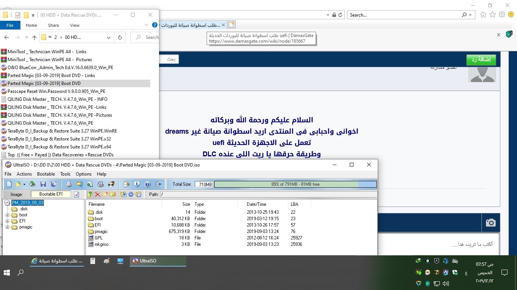Open the File tab in File Explorer
Viewport: 517px width, 290px height.
pos(10,25)
